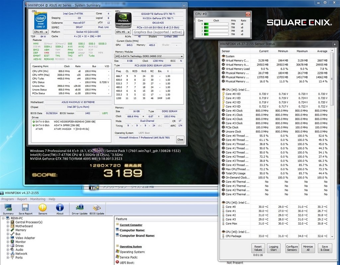Open the Report menu

pos(22,199)
